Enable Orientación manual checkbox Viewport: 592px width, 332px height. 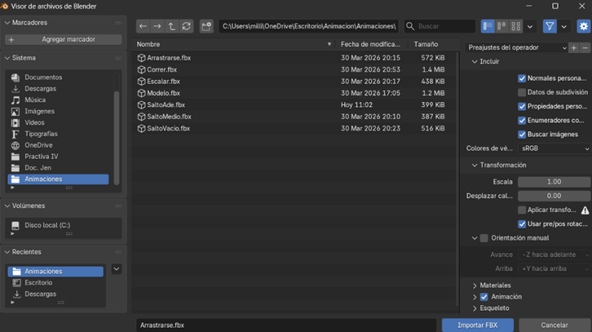tap(484, 238)
